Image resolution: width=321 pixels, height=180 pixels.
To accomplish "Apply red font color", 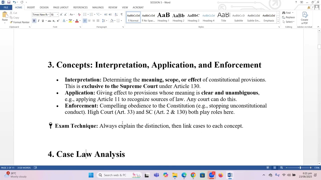I will 77,21.
